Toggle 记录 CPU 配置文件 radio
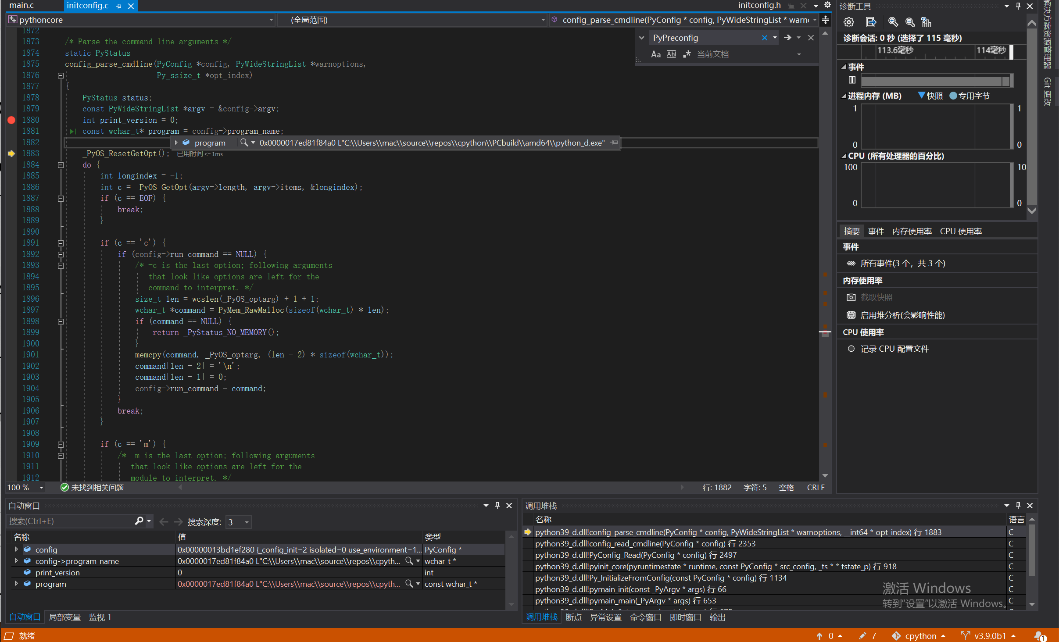This screenshot has height=642, width=1059. [x=851, y=349]
